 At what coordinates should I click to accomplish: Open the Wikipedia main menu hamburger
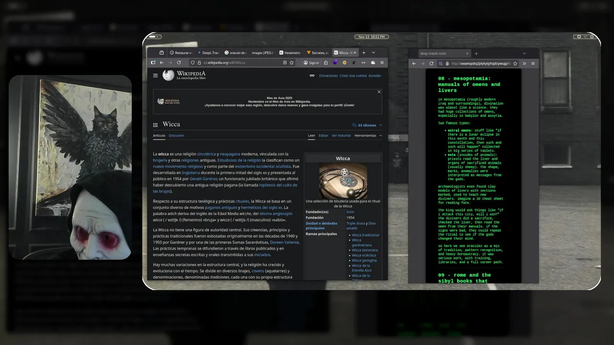point(155,75)
